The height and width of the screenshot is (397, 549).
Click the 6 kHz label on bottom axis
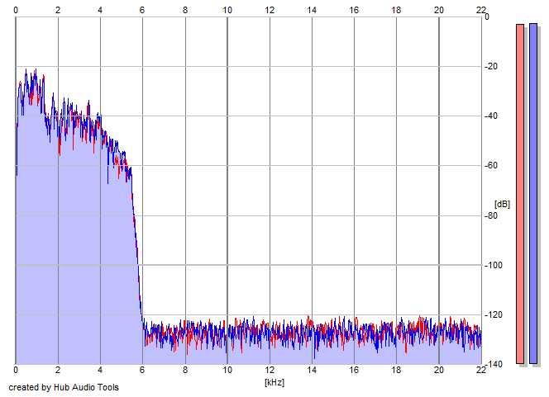coord(142,370)
